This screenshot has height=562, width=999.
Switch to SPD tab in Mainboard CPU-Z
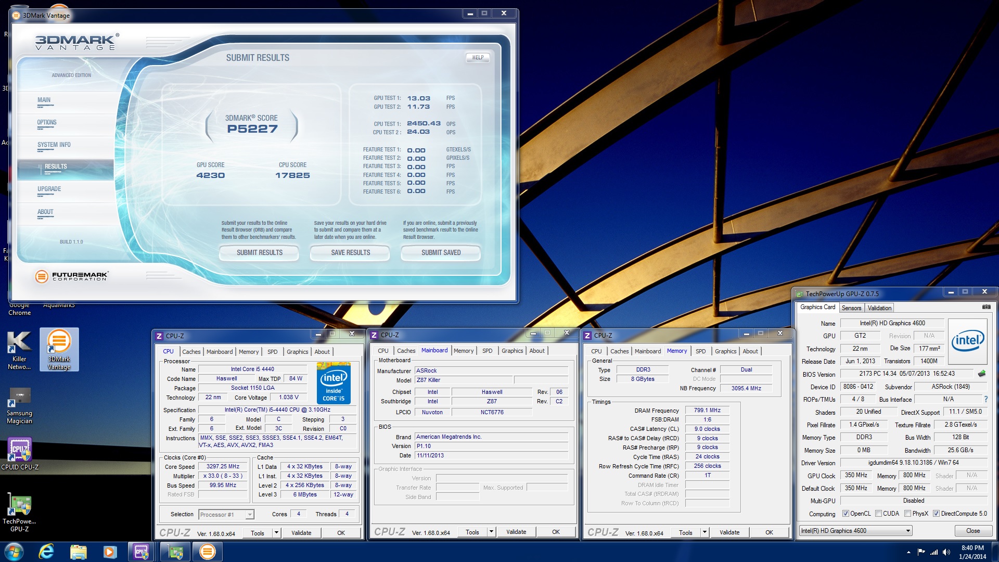(487, 351)
